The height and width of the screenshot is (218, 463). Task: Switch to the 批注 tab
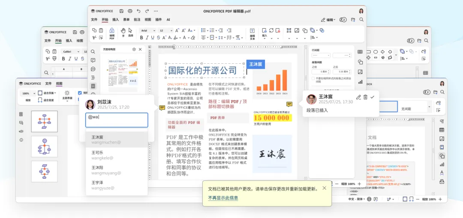(x=137, y=20)
